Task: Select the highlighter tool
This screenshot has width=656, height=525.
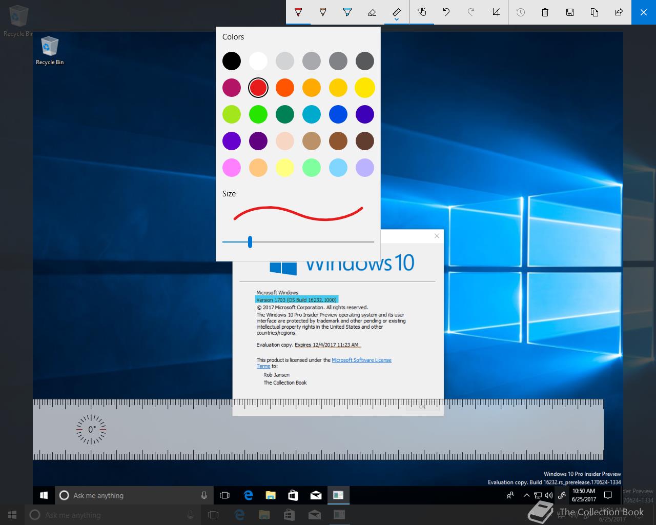Action: coord(347,12)
